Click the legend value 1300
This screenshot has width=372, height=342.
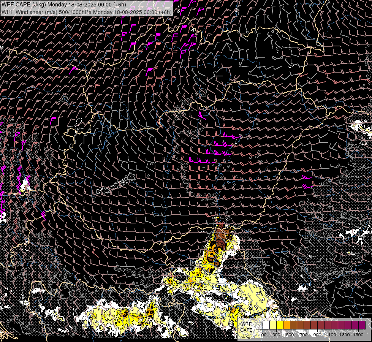(345, 335)
